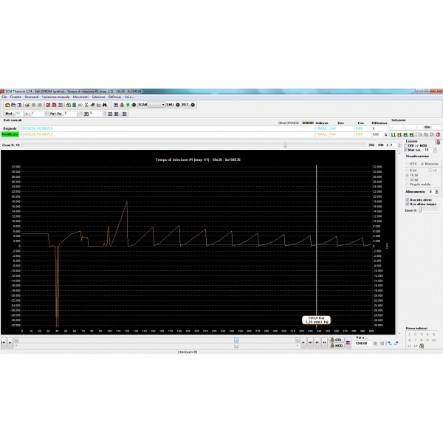Select the 8 bit radio button
Image resolution: width=443 pixels, height=443 pixels.
[407, 171]
